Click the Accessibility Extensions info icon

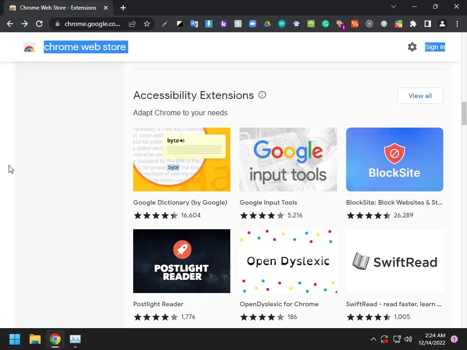[262, 95]
